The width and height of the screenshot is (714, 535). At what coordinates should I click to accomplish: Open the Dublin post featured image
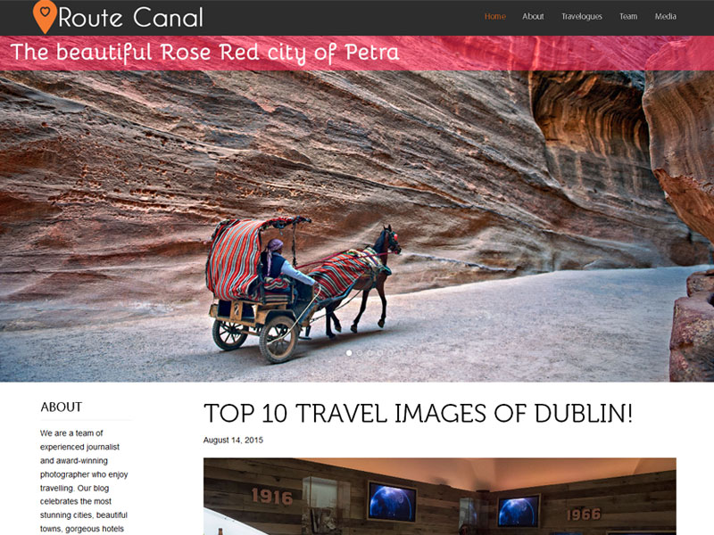439,497
